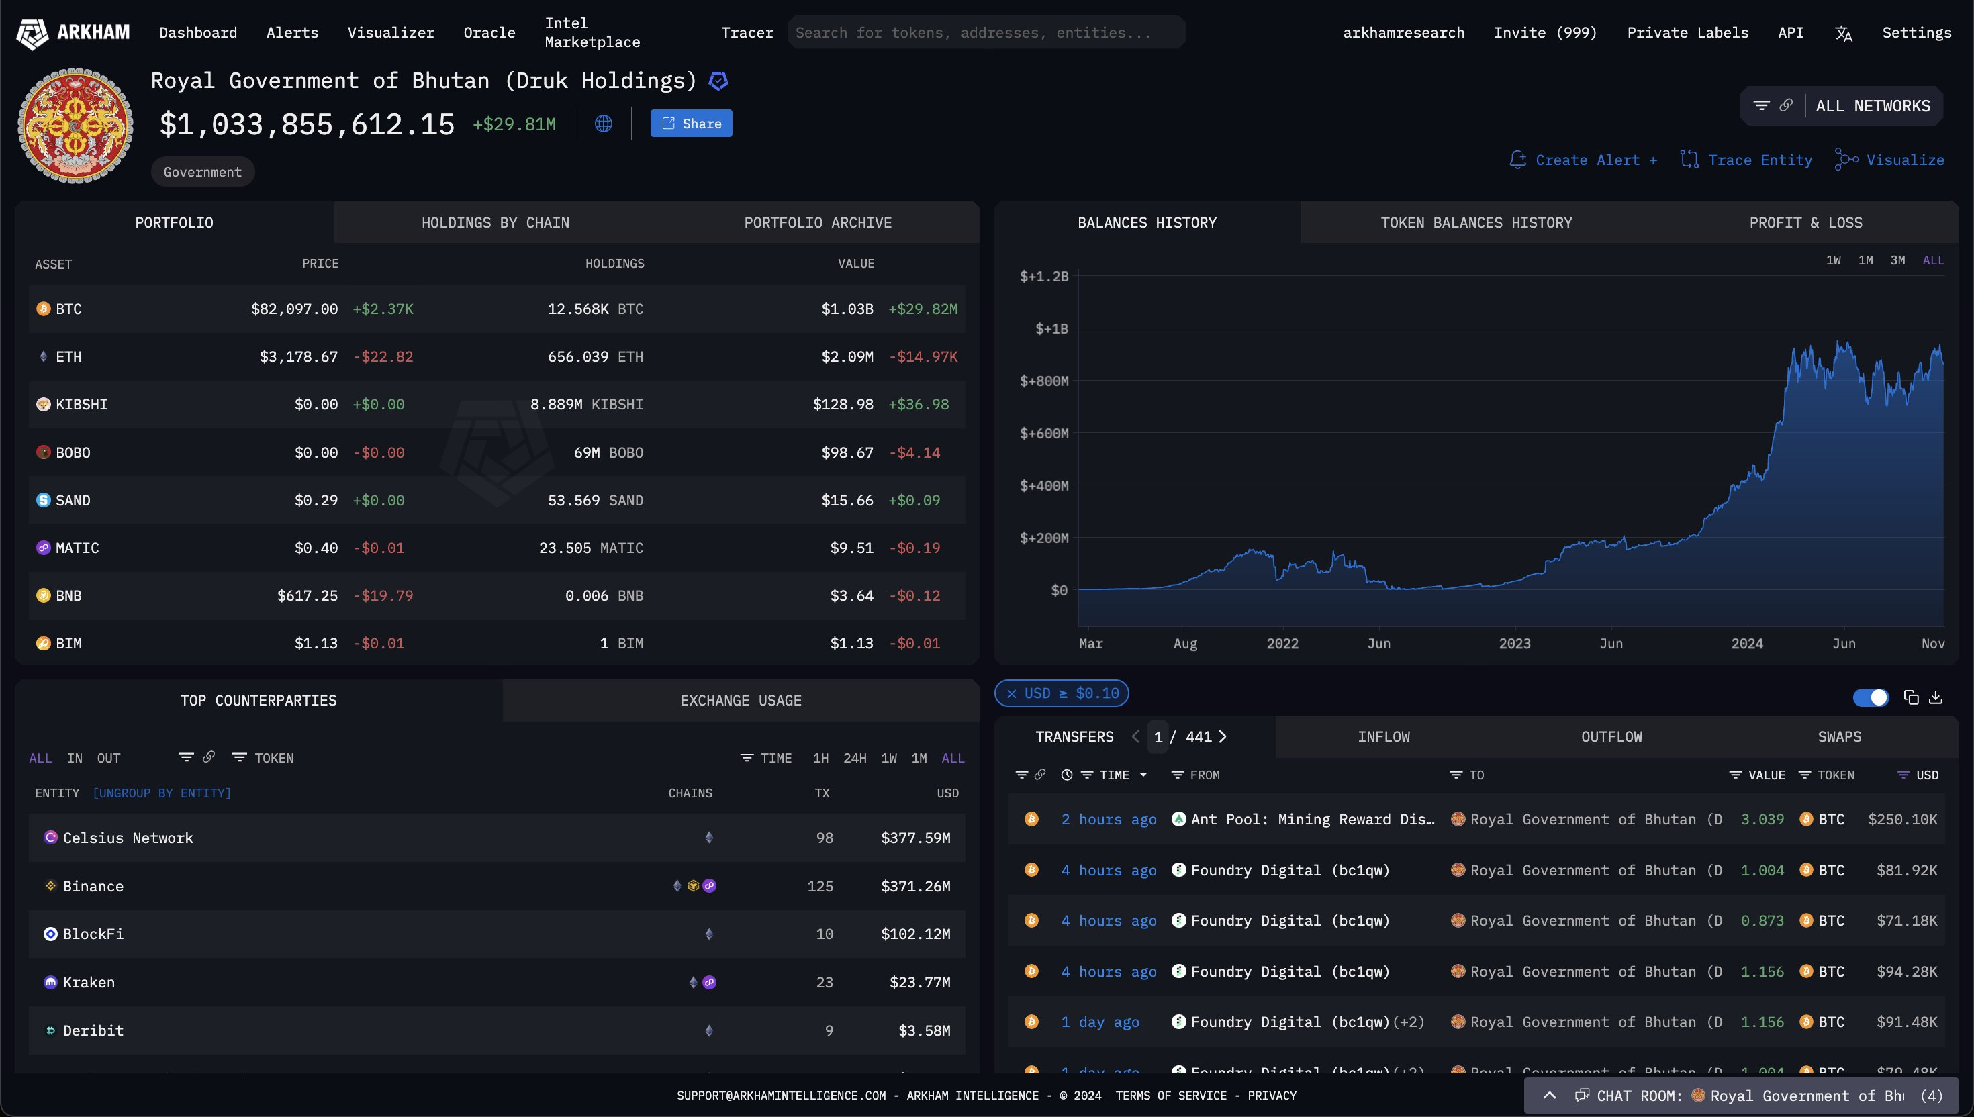The width and height of the screenshot is (1974, 1117).
Task: Click the Visualize graph icon
Action: [1846, 160]
